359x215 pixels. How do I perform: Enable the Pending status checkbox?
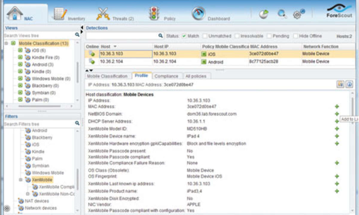[269, 36]
